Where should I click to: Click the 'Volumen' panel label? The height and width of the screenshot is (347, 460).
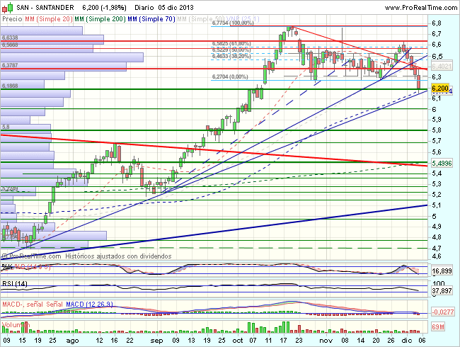[x=16, y=324]
